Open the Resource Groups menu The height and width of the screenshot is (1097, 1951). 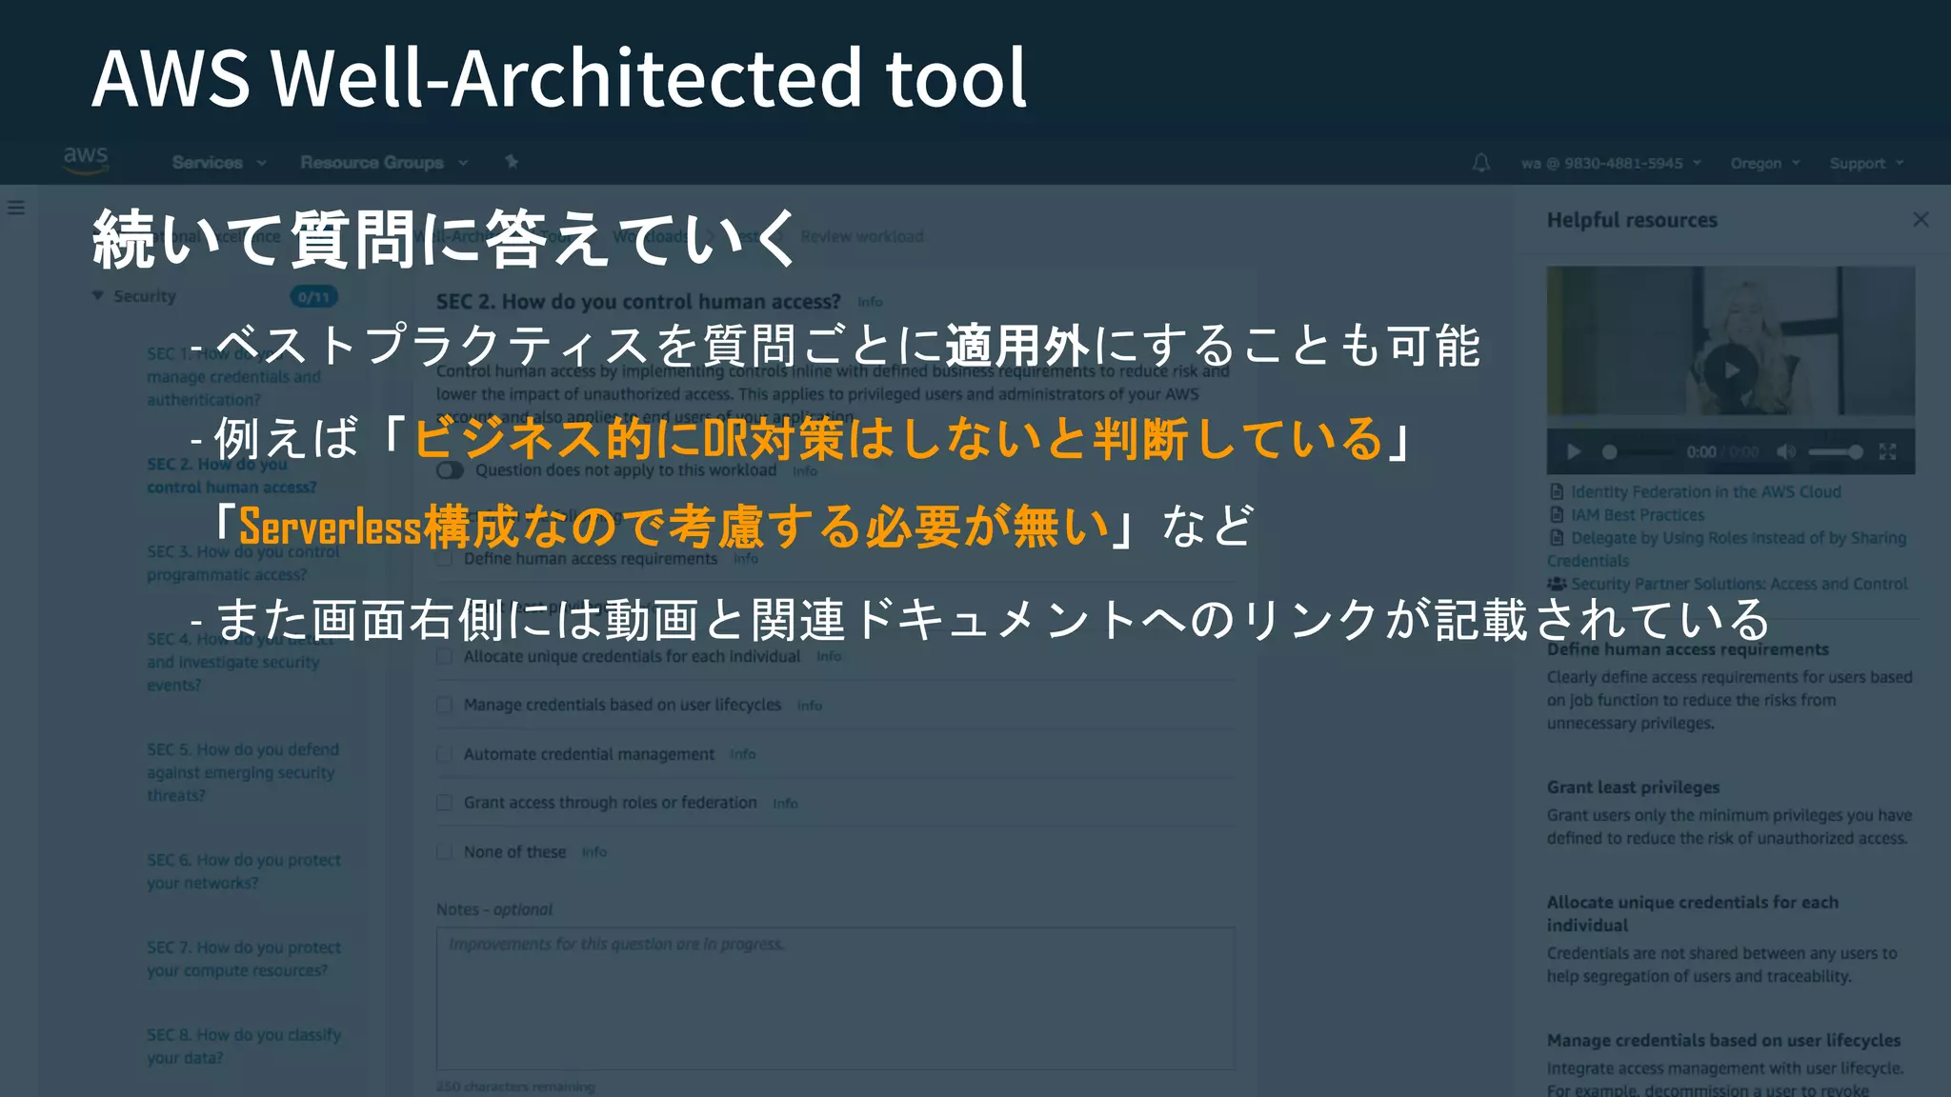click(384, 163)
